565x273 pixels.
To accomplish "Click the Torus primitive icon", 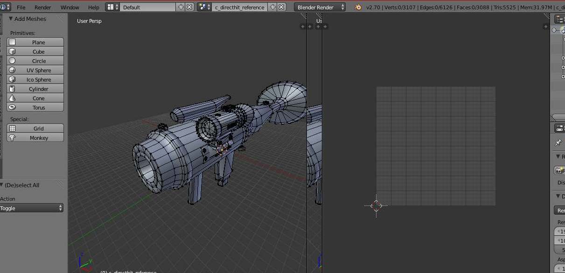I will [x=12, y=107].
